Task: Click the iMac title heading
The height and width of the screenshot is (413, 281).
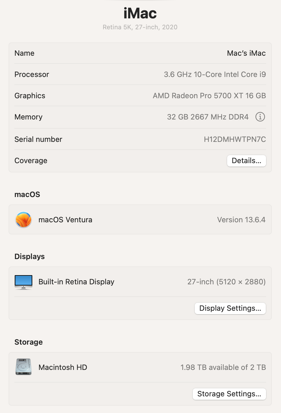Action: click(140, 13)
